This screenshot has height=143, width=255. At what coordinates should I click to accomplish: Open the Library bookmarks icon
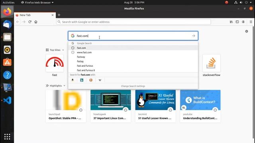(231, 22)
